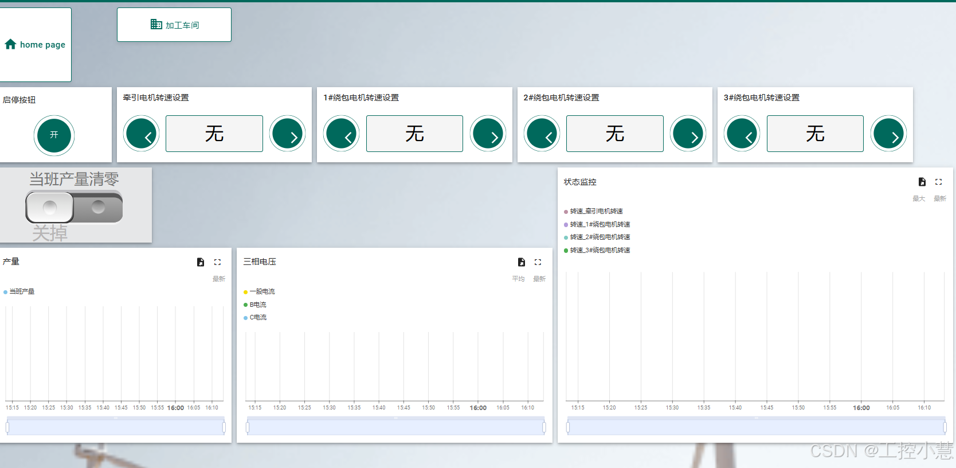
Task: Toggle the C电流 legend series
Action: click(x=255, y=317)
